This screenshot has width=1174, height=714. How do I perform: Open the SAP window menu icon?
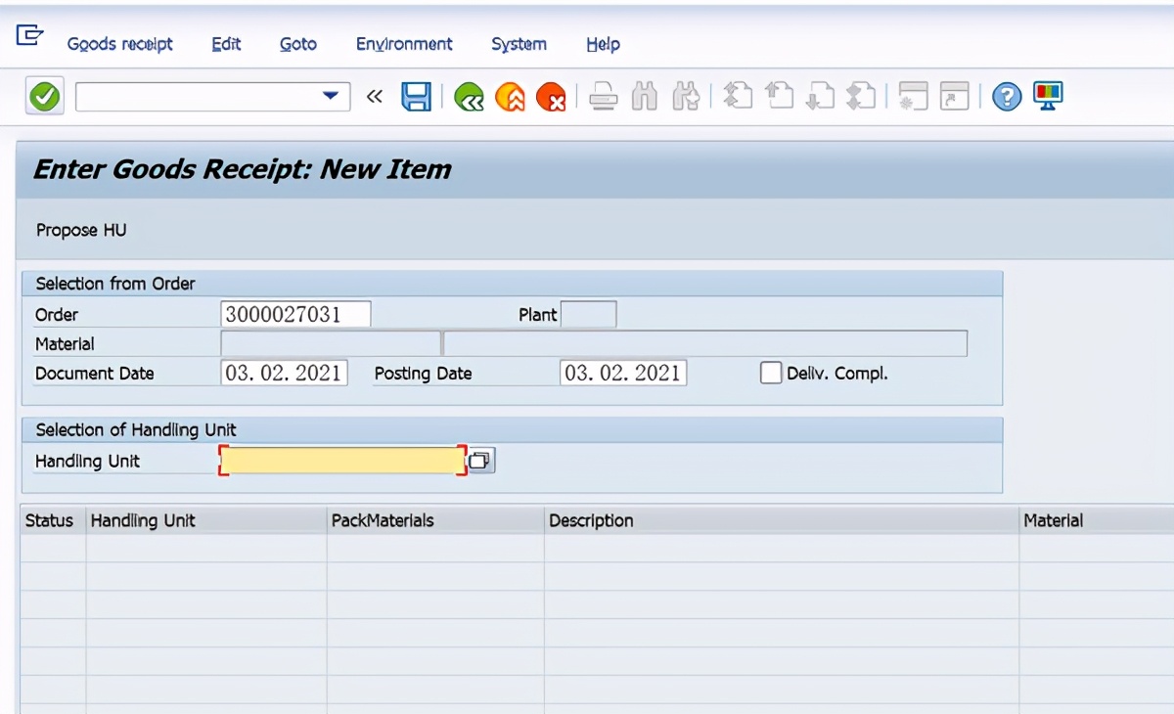30,35
